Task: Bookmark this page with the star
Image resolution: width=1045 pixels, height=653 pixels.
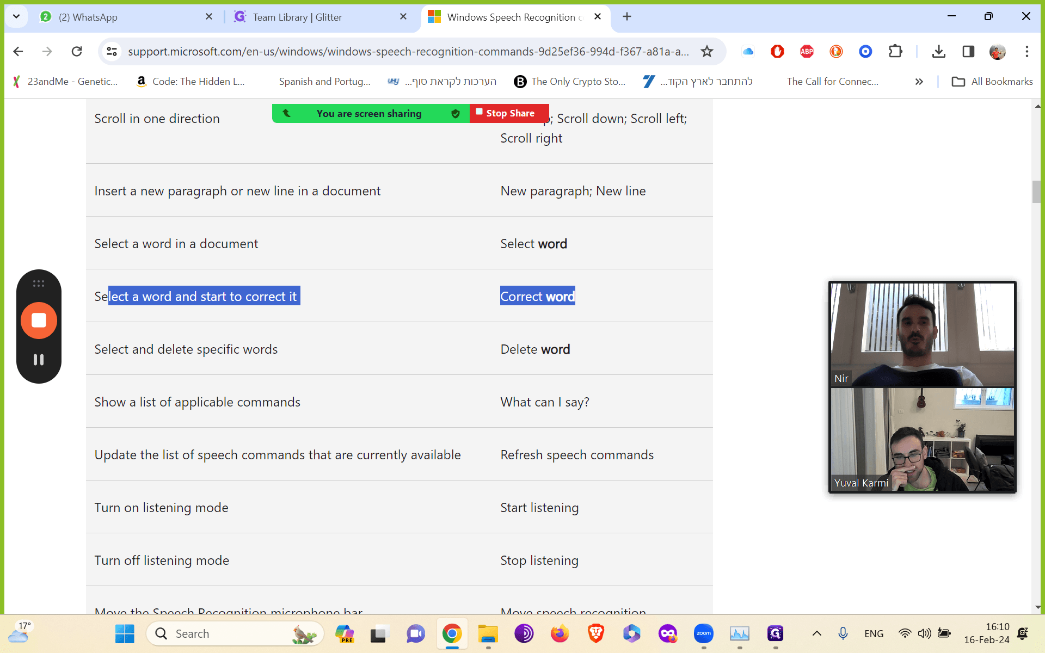Action: click(x=706, y=52)
